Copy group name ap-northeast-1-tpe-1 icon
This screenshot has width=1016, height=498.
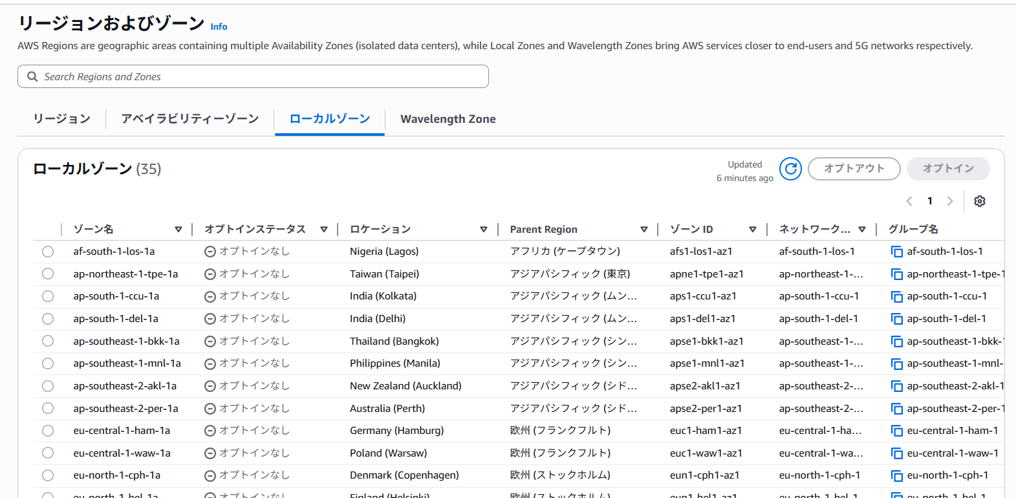[x=896, y=274]
